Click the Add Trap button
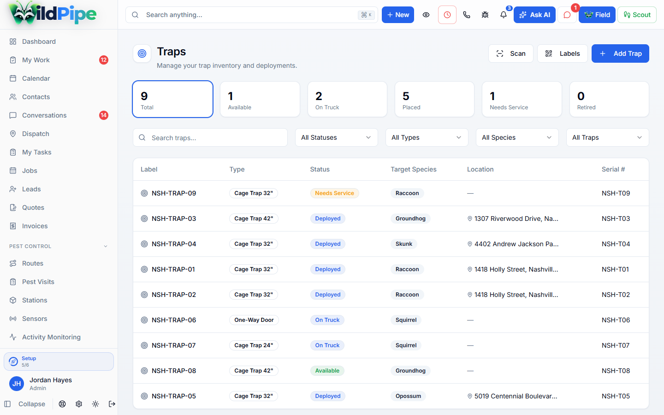 click(620, 53)
